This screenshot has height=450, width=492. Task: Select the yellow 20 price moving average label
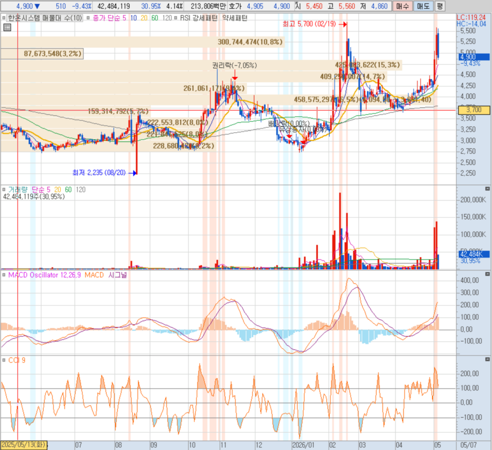[144, 18]
